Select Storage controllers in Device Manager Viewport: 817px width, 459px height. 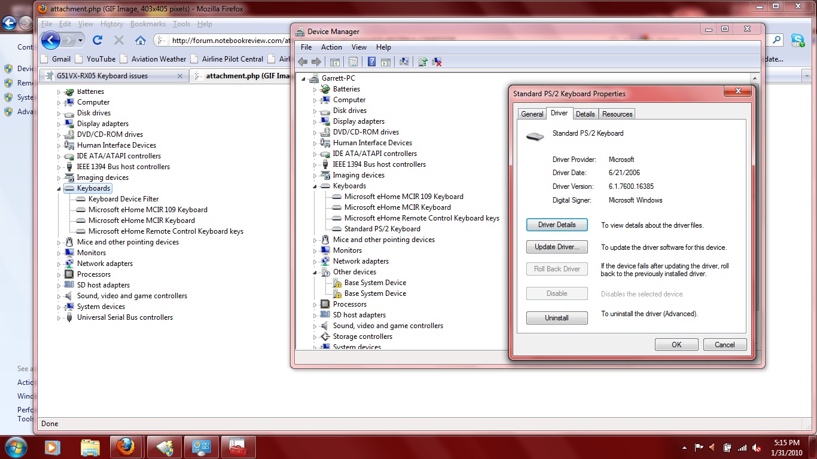362,336
